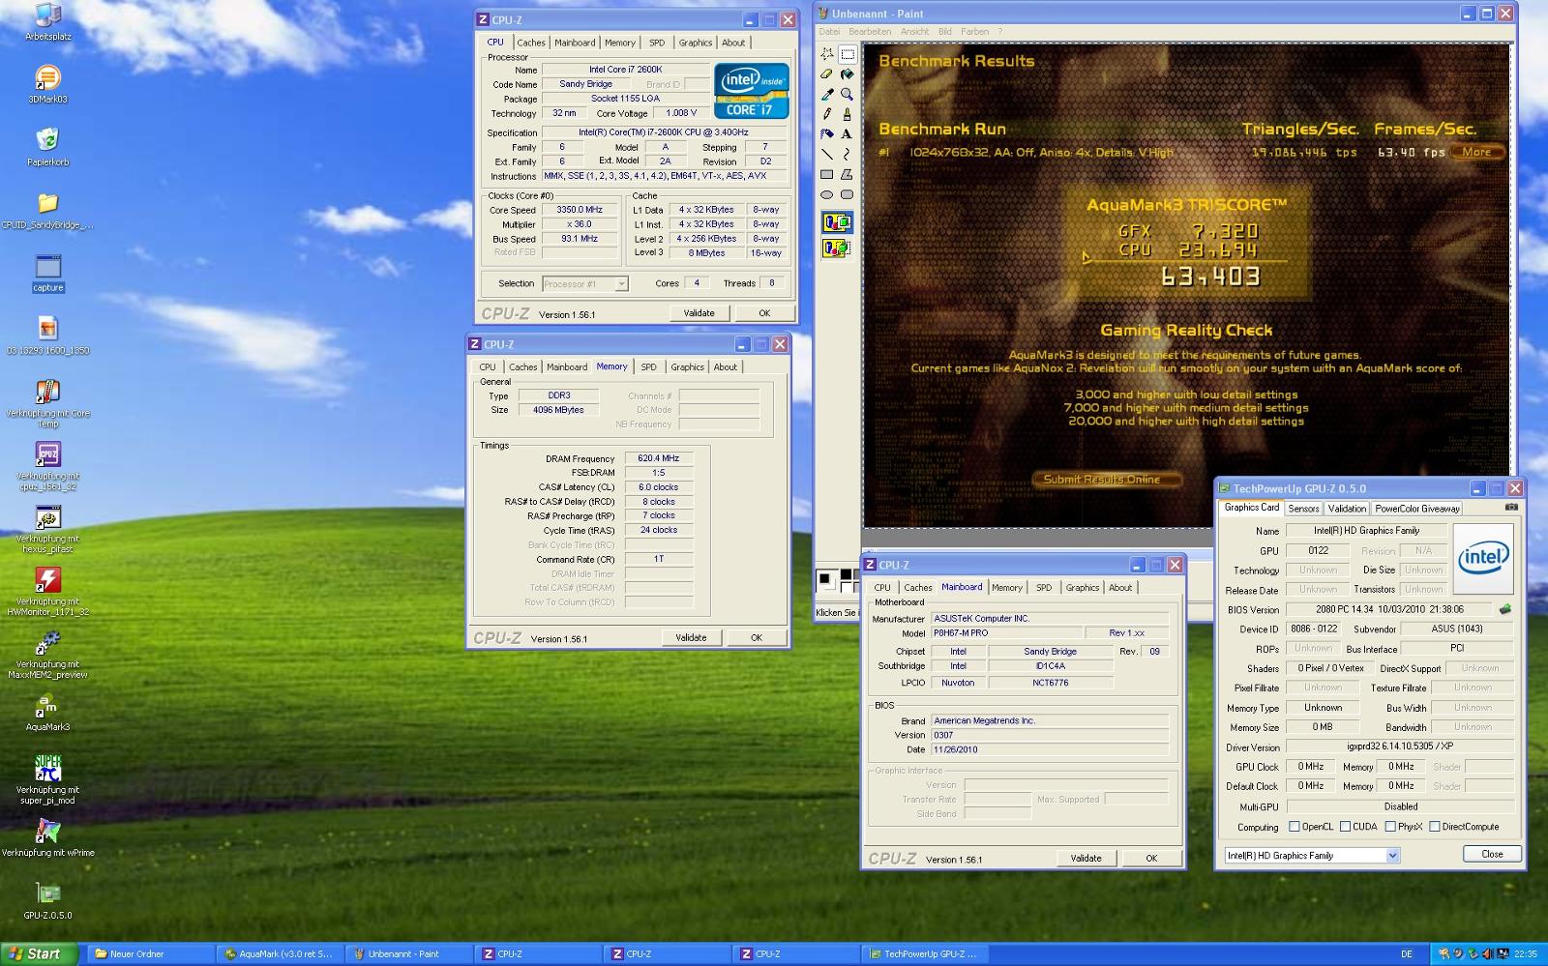Viewport: 1548px width, 966px height.
Task: Select the Text tool in Paint
Action: click(x=847, y=134)
